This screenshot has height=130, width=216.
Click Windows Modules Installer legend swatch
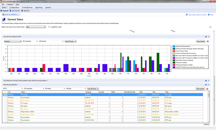174,65
